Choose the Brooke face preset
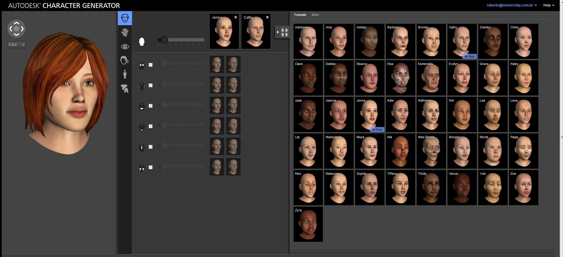The image size is (563, 257). tap(431, 41)
